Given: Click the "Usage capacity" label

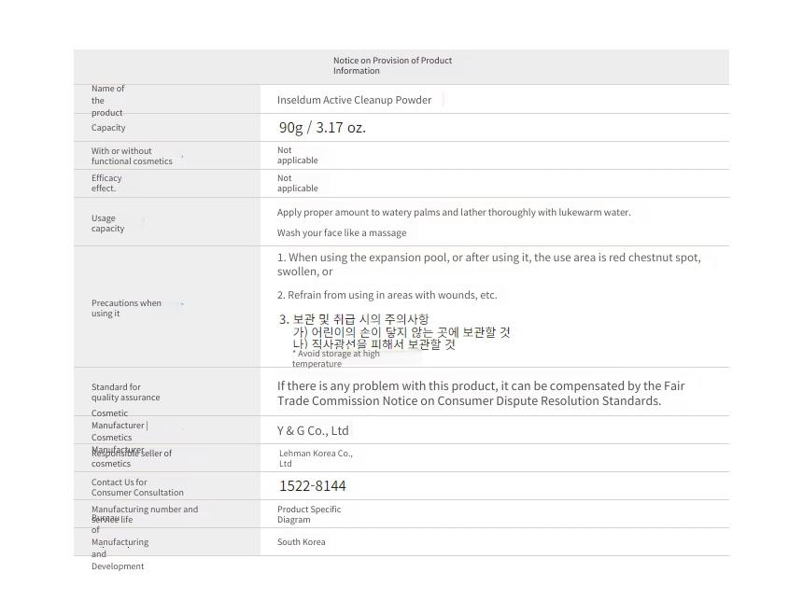Looking at the screenshot, I should [107, 223].
